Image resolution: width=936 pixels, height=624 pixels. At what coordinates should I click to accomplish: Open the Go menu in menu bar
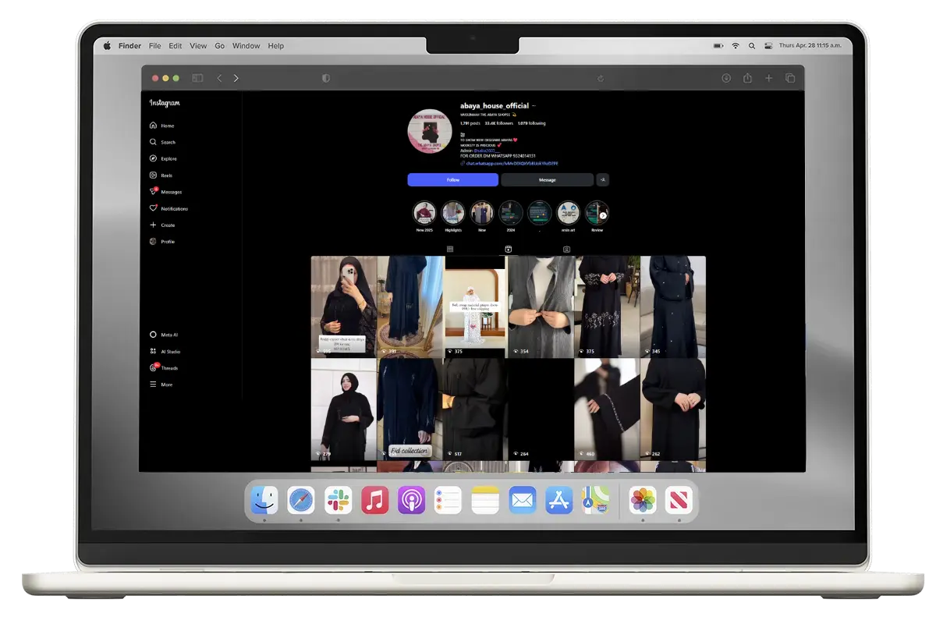click(x=220, y=46)
